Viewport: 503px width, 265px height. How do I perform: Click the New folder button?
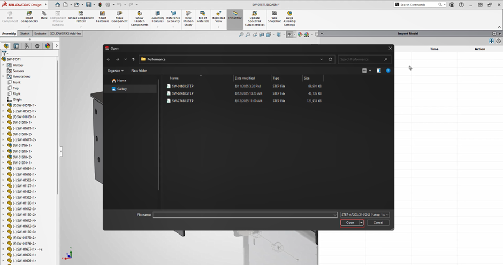[139, 71]
